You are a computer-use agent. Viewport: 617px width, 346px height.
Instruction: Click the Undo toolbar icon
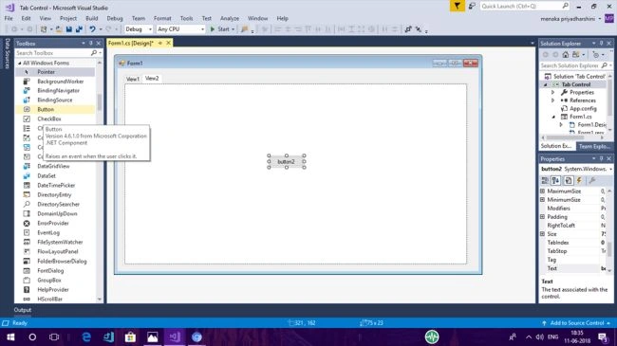[92, 29]
